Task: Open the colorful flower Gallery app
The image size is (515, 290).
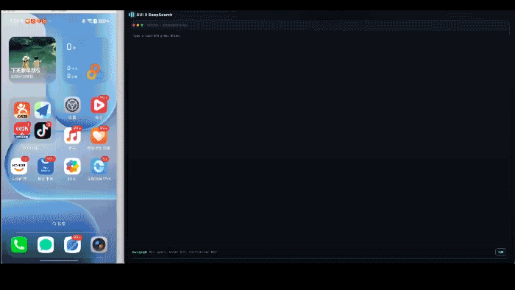Action: point(72,166)
